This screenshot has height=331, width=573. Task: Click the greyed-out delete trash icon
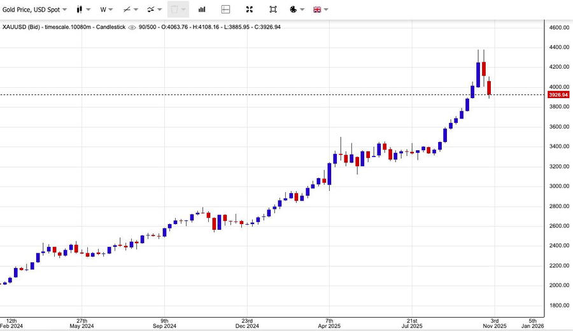[x=178, y=10]
